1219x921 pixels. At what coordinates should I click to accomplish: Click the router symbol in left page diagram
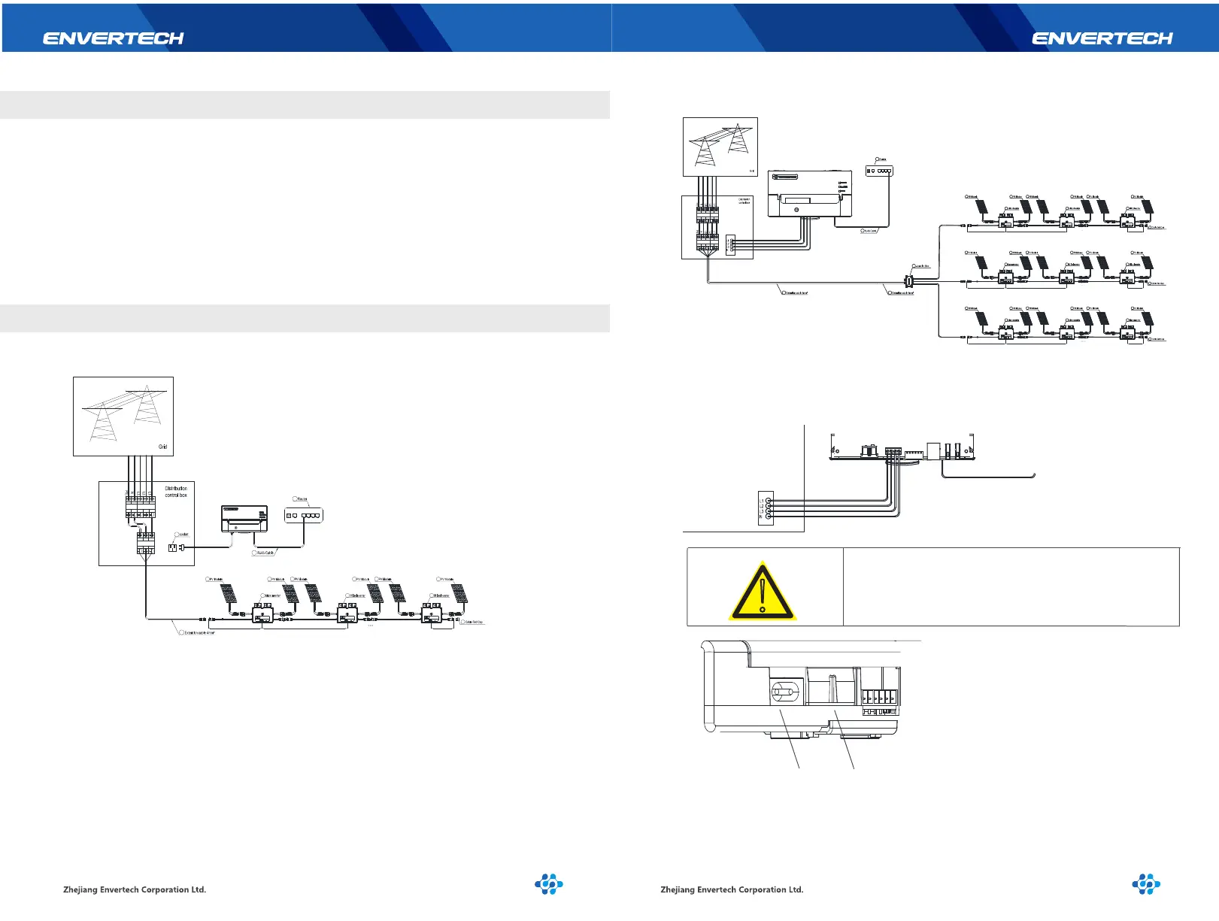tap(304, 515)
